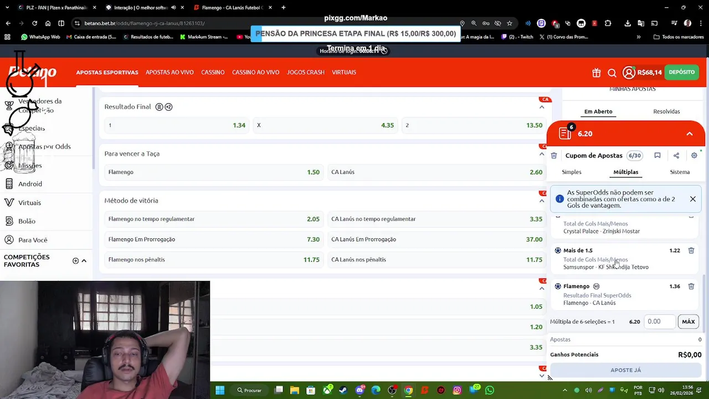The image size is (709, 399).
Task: Open the Windows Start menu
Action: tap(220, 390)
